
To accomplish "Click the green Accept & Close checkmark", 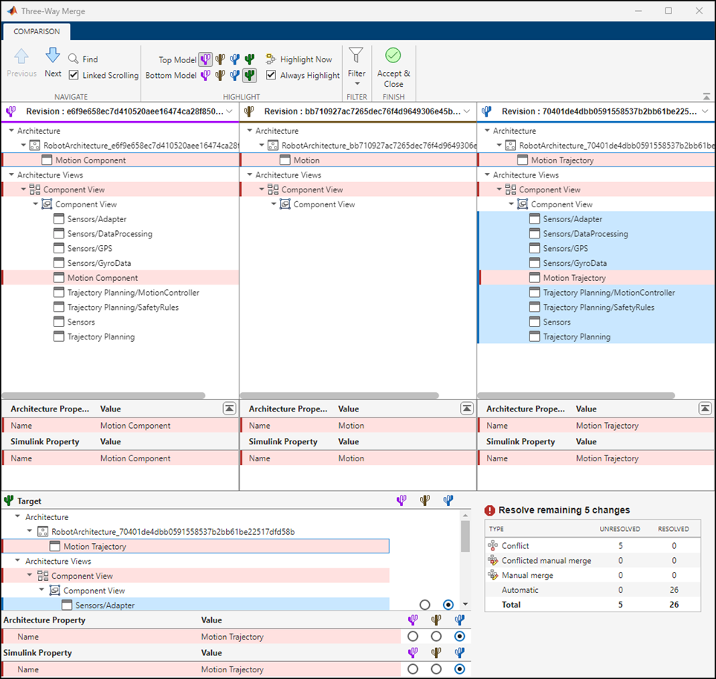I will (x=393, y=56).
